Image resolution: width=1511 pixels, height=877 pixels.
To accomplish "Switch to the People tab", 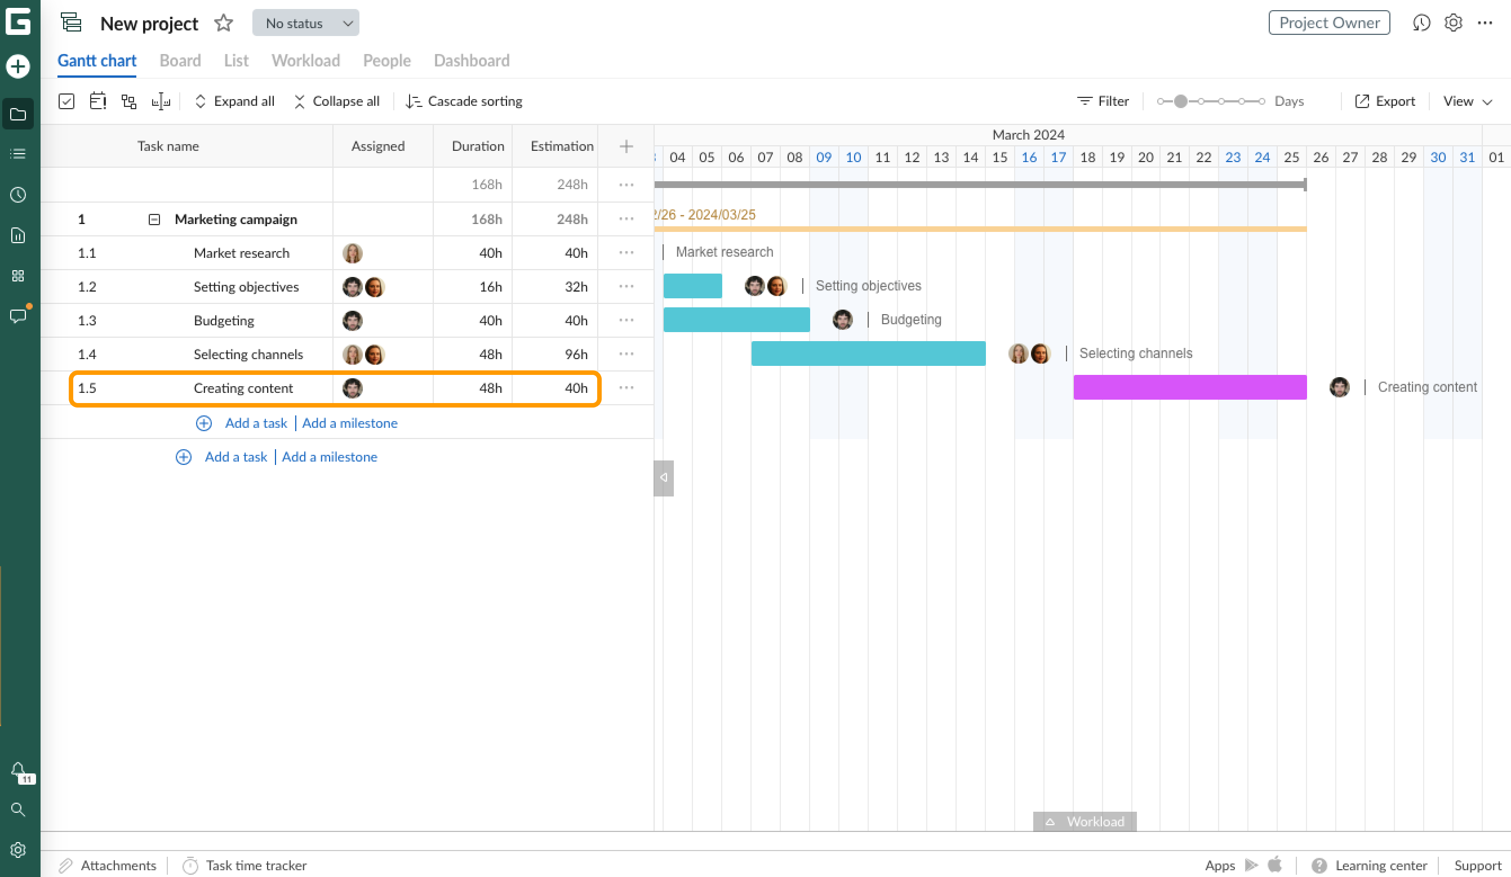I will 386,60.
